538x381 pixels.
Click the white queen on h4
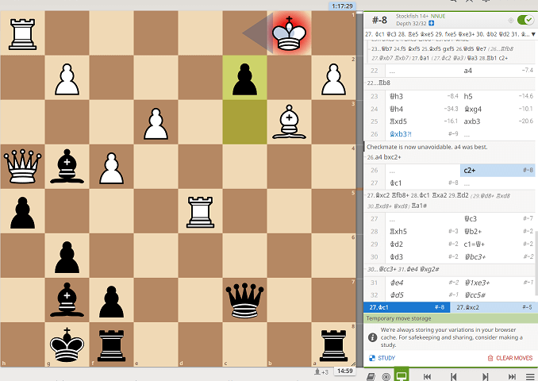pyautogui.click(x=22, y=167)
